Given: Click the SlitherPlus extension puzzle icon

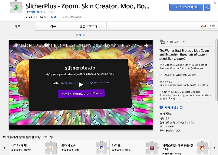Looking at the screenshot, I should tap(16, 7).
